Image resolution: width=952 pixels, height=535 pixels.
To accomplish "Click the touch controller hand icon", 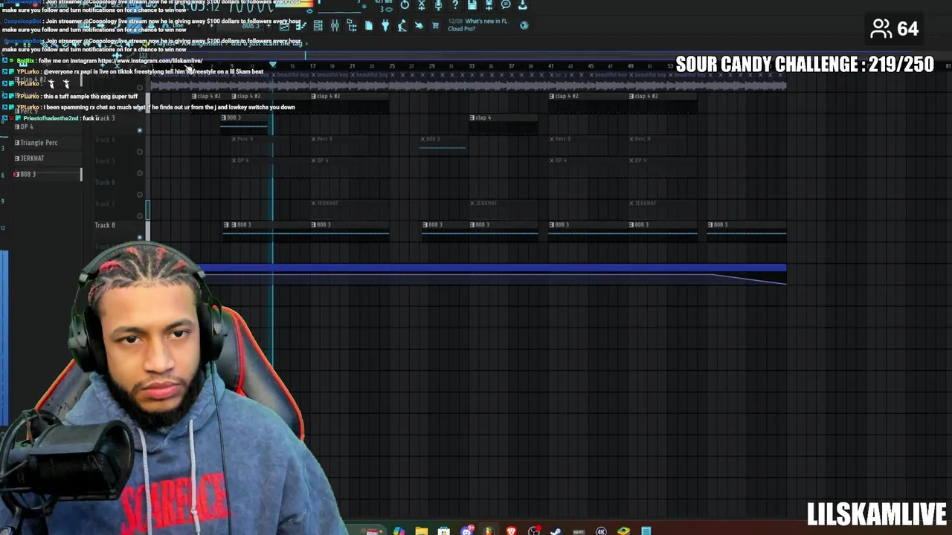I will click(418, 25).
